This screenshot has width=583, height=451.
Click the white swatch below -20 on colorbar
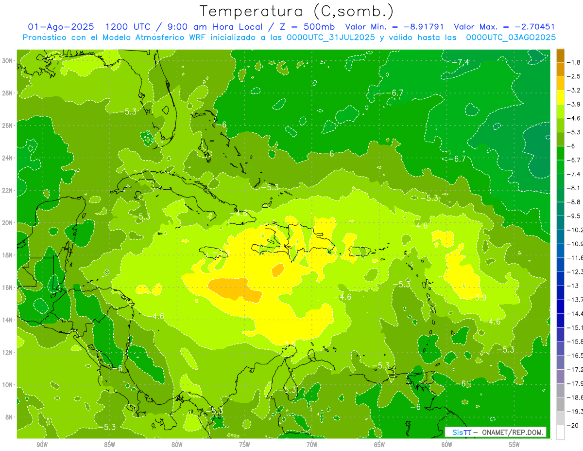[560, 432]
